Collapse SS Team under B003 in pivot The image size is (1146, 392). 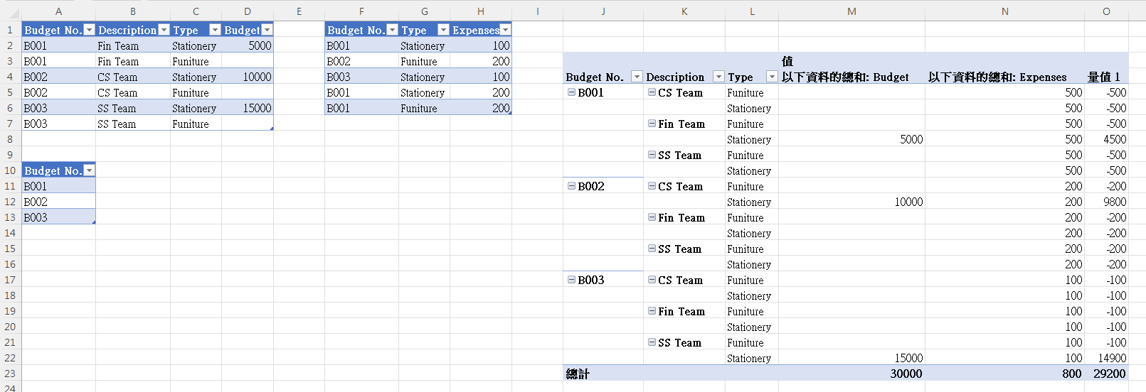point(652,342)
